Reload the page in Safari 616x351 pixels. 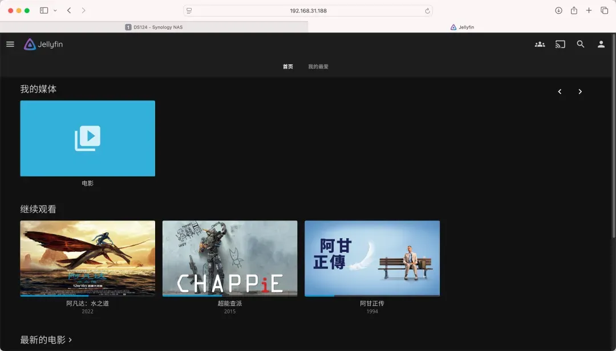pos(427,11)
